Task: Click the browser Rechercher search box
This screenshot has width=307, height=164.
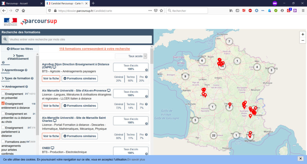Action: click(x=187, y=11)
